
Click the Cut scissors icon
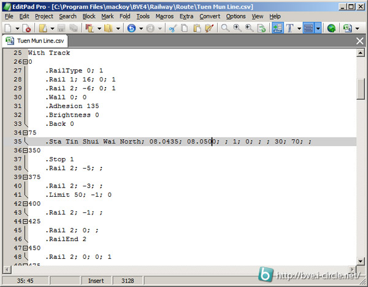(173, 28)
